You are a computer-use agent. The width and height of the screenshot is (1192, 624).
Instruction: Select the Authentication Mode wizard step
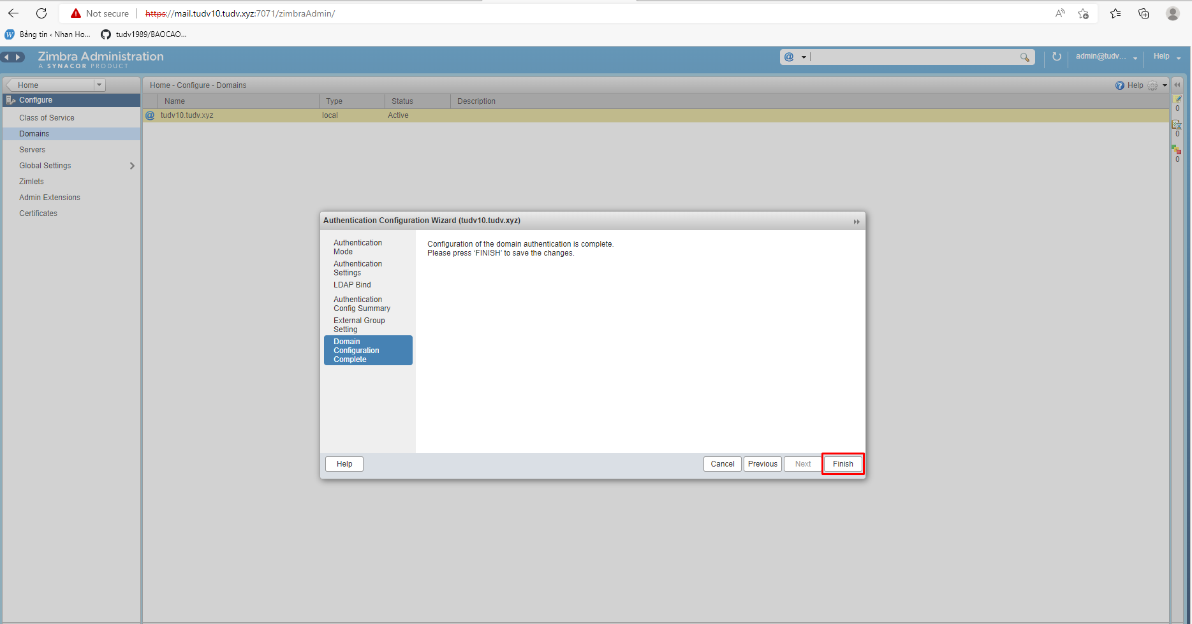357,247
